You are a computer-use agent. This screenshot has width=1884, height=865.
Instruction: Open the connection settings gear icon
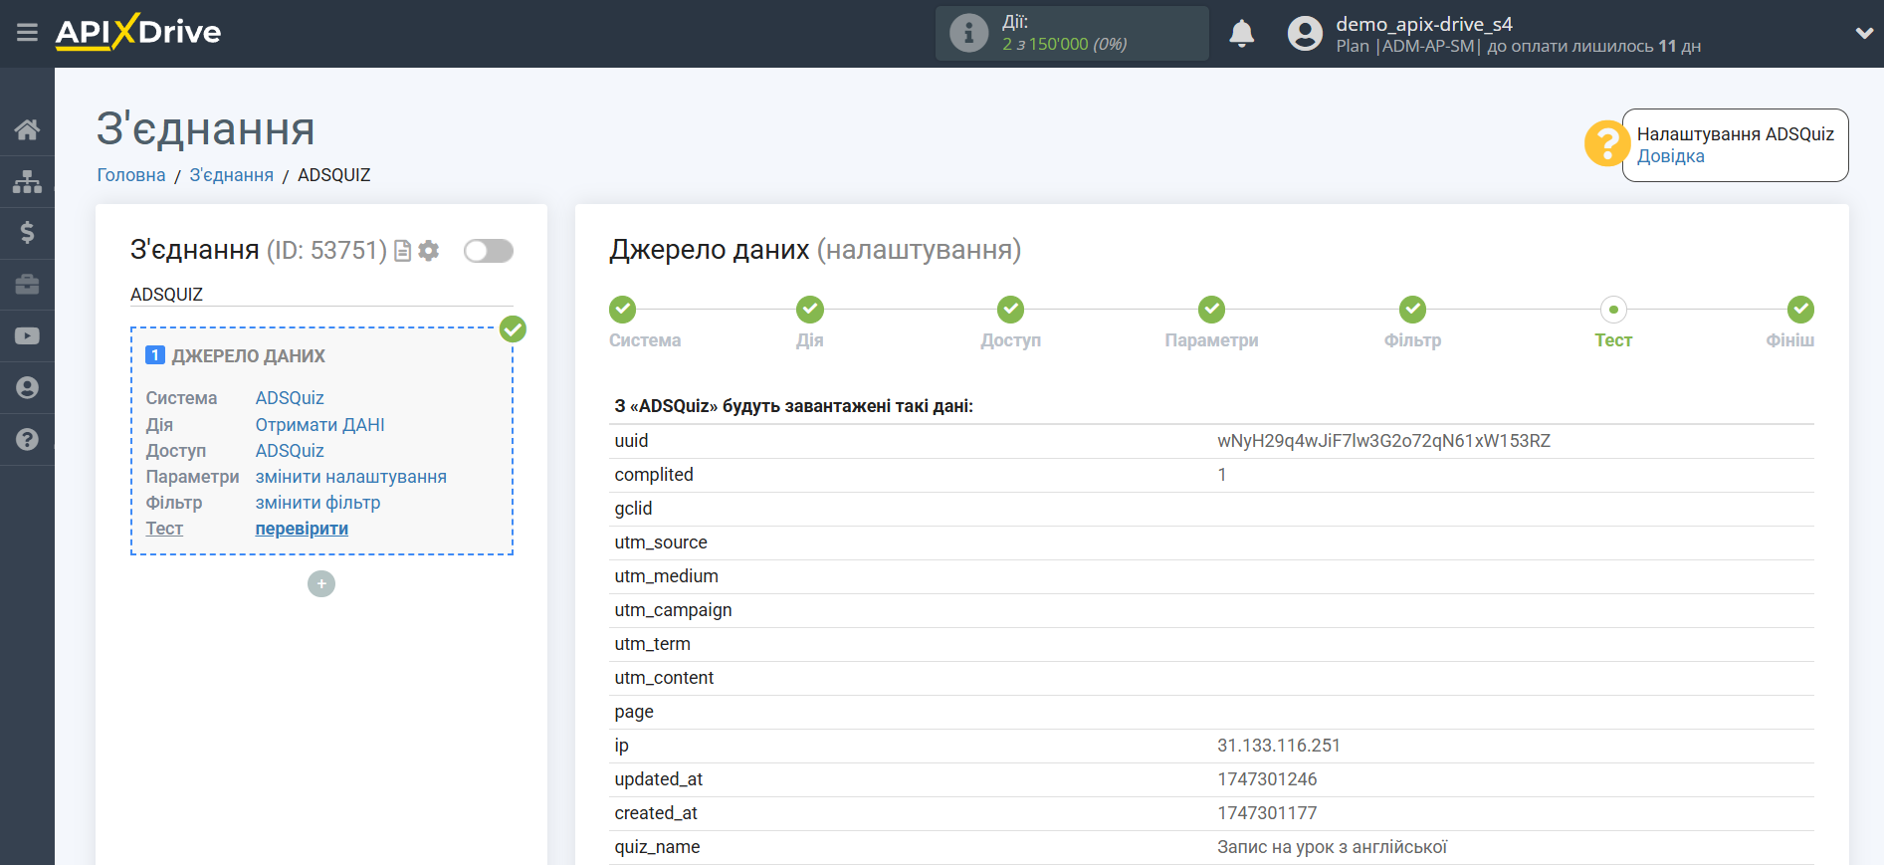429,251
